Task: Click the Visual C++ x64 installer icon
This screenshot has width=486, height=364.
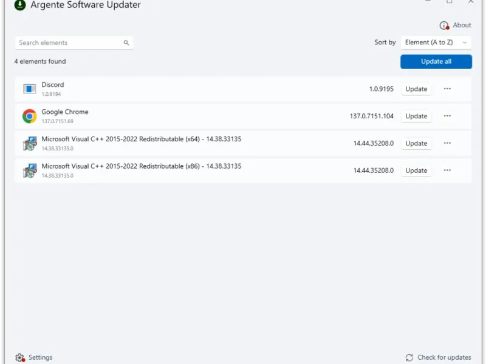Action: pos(30,143)
